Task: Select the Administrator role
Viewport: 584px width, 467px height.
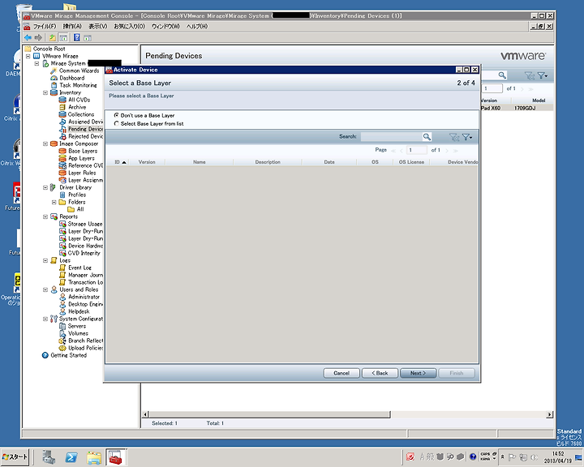Action: (x=84, y=297)
